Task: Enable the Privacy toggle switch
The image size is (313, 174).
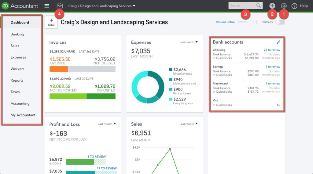Action: click(280, 22)
